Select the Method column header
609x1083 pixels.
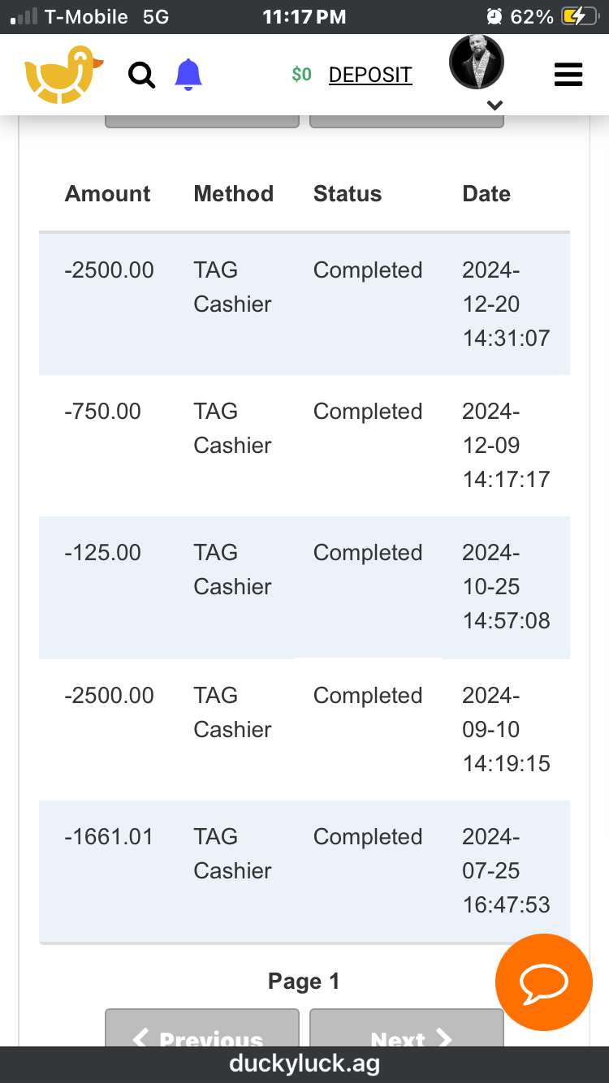point(233,193)
